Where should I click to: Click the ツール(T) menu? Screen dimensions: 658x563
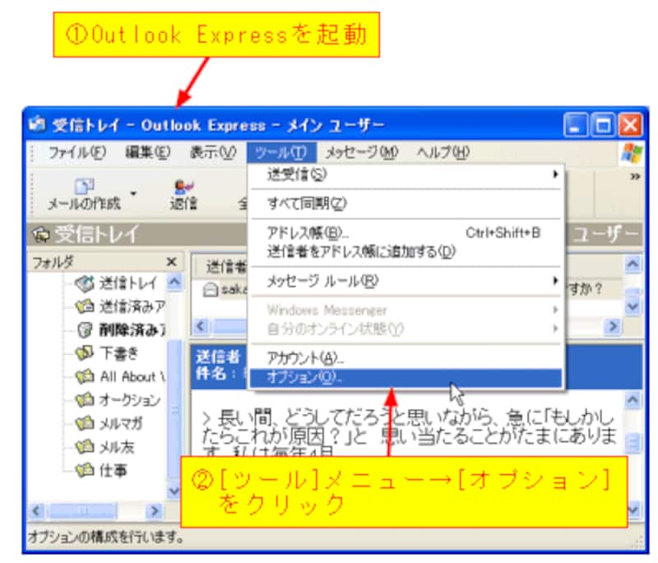click(x=281, y=152)
